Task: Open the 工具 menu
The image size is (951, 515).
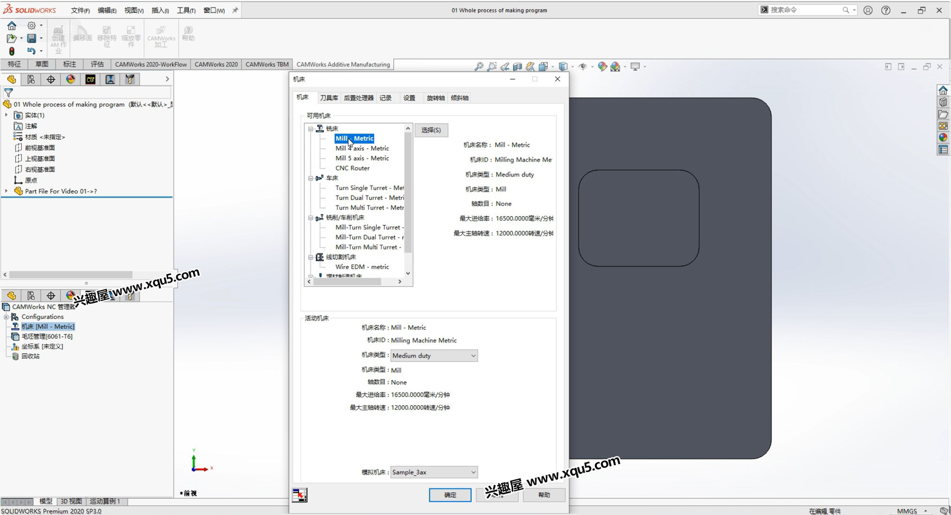Action: (186, 10)
